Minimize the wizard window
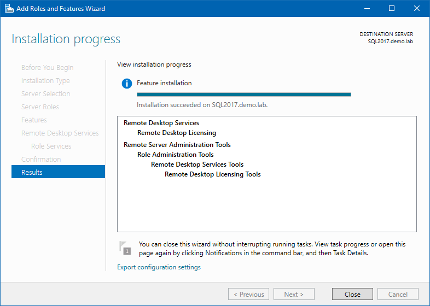The image size is (430, 306). point(366,9)
